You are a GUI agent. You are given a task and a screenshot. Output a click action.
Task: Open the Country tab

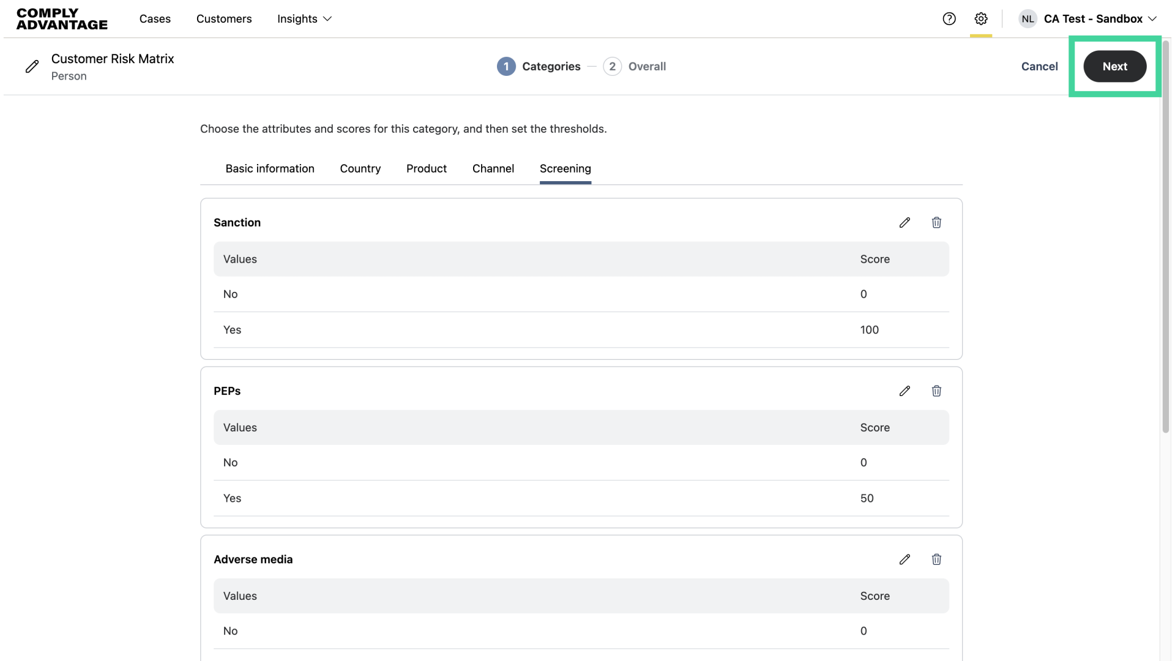(360, 169)
